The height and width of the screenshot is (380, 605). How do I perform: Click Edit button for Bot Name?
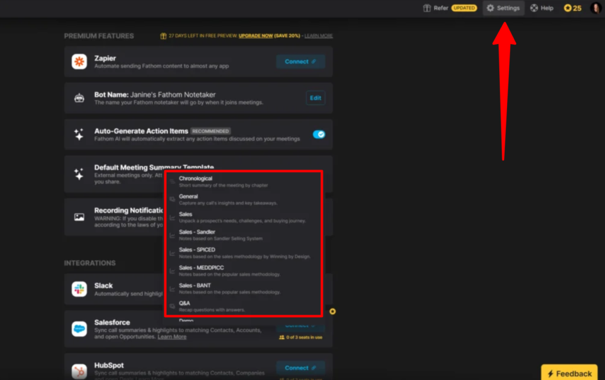click(315, 98)
